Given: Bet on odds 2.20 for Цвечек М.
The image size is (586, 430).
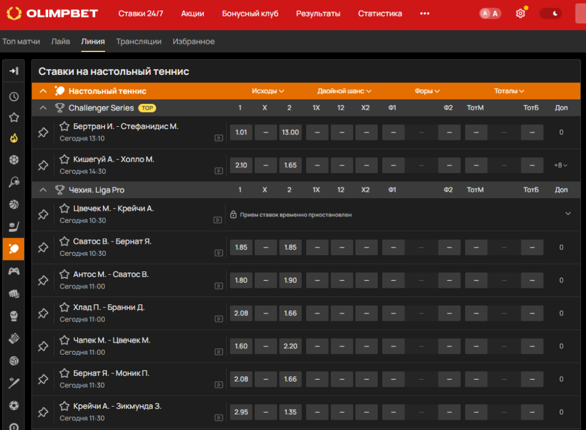Looking at the screenshot, I should pyautogui.click(x=290, y=346).
